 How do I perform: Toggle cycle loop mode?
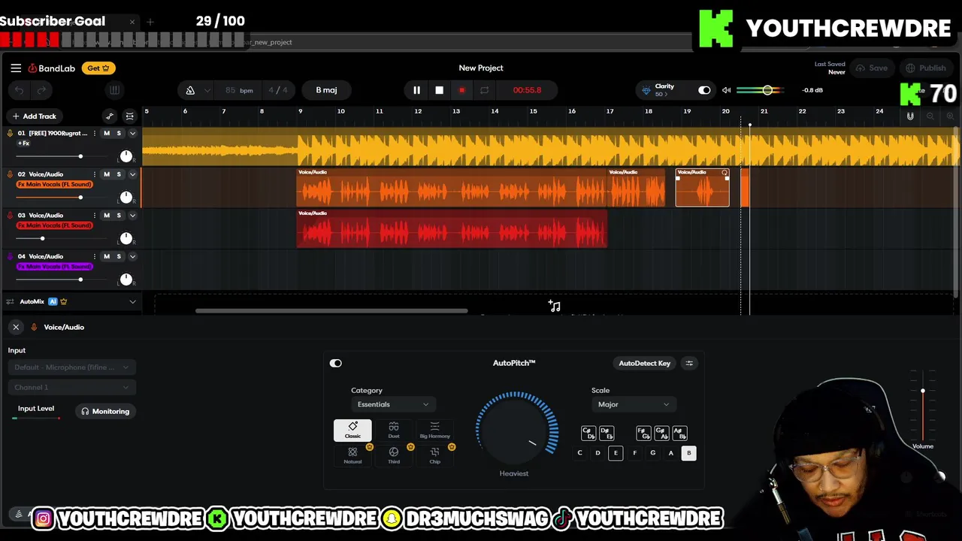(x=484, y=90)
